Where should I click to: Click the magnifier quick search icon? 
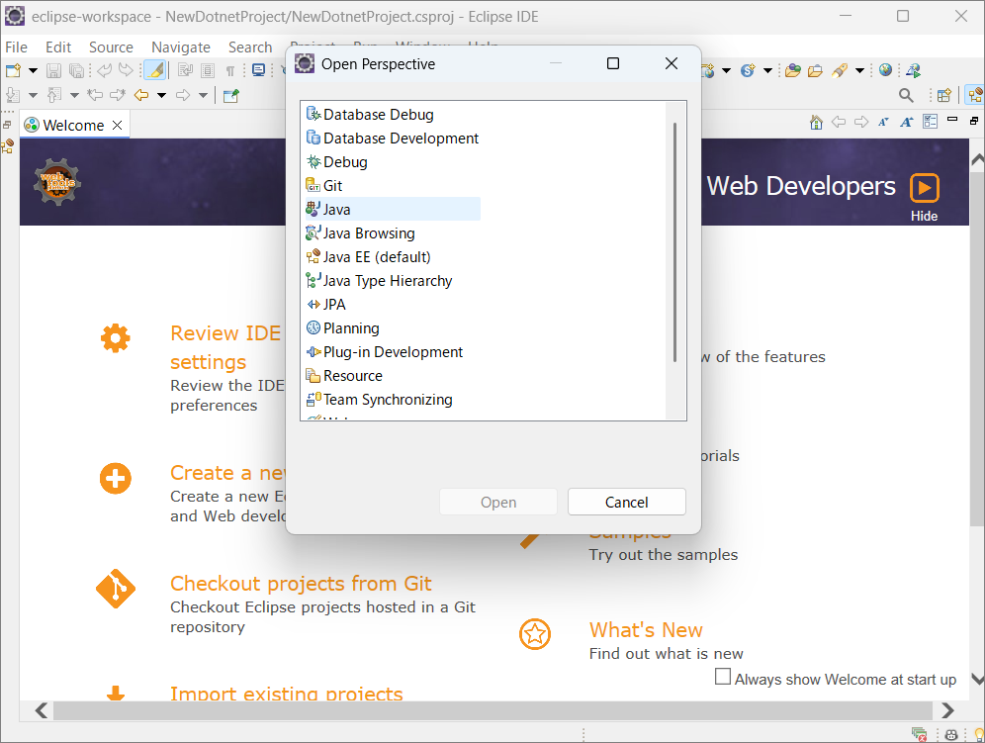point(906,96)
